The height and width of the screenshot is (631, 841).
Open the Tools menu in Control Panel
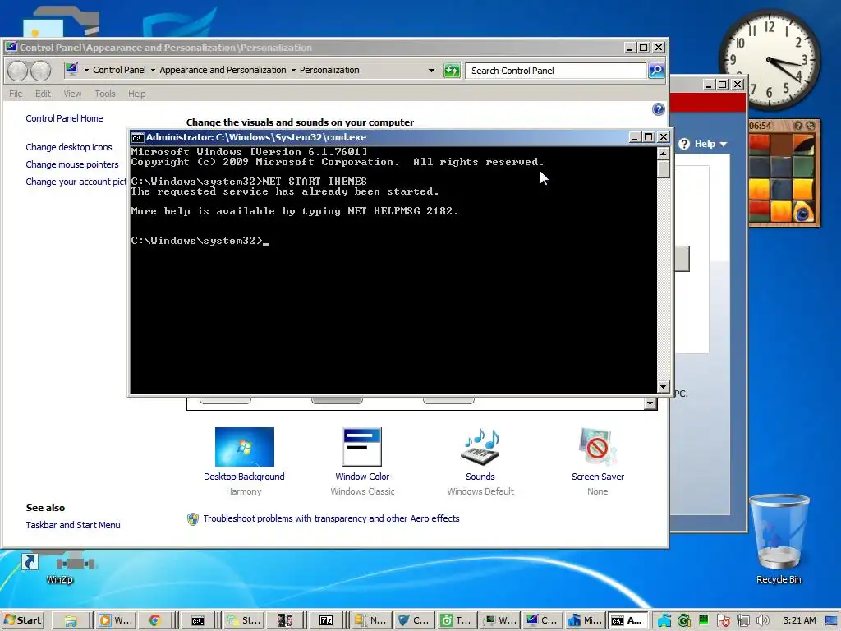coord(105,94)
